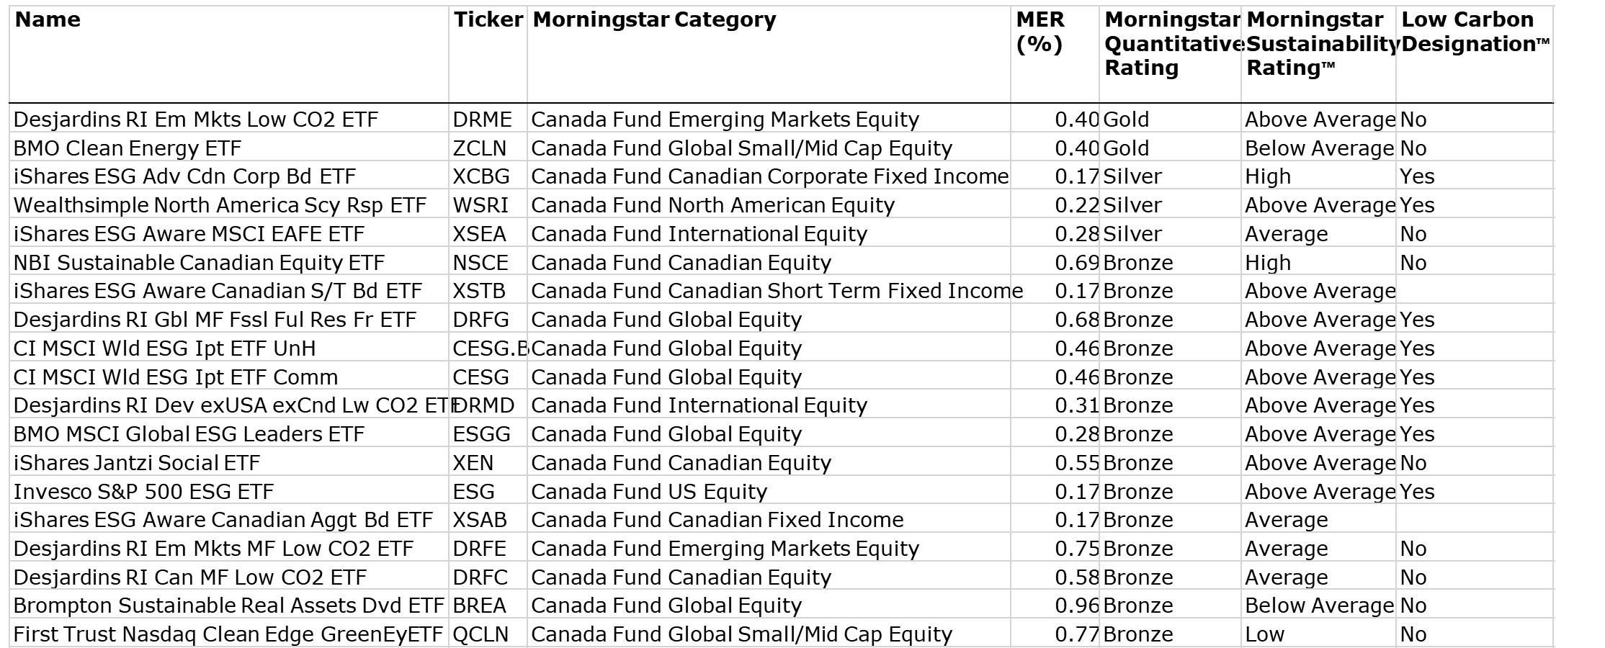
Task: Select the Morningstar Quantitative Rating header
Action: (1171, 44)
